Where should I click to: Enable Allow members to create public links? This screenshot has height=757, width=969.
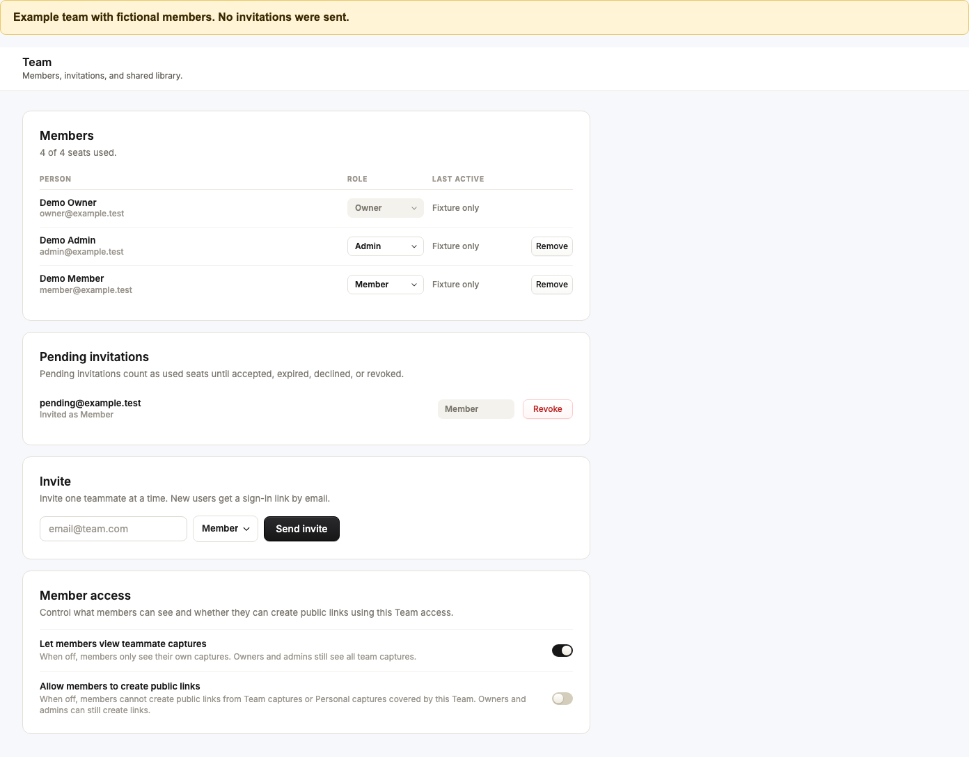[x=562, y=699]
